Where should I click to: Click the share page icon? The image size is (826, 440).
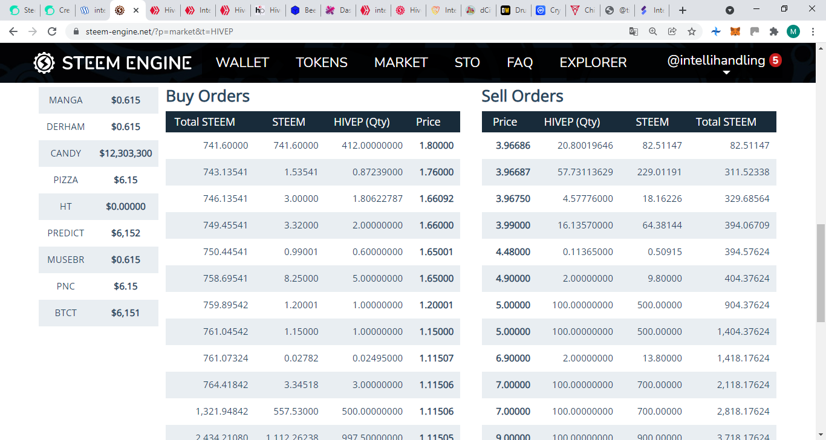(x=672, y=31)
